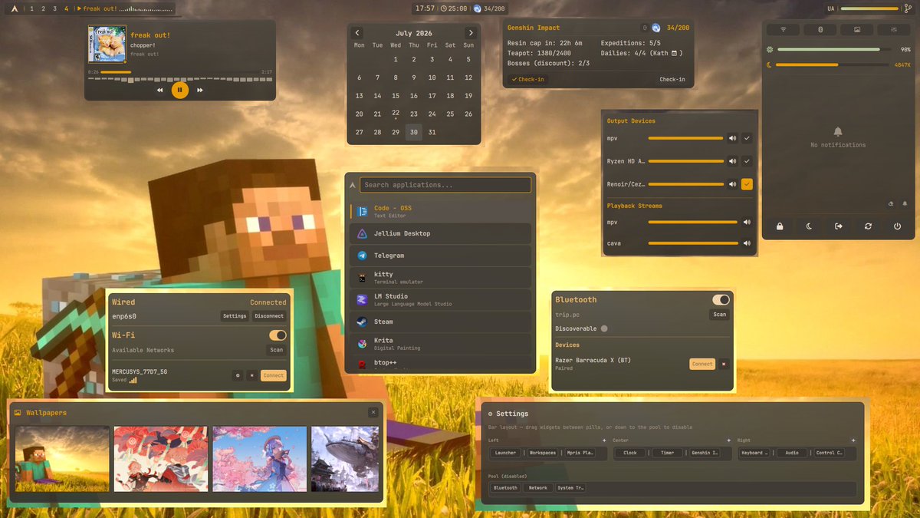Screen dimensions: 920x518
Task: Add widget to Left bar section plus
Action: pyautogui.click(x=604, y=440)
